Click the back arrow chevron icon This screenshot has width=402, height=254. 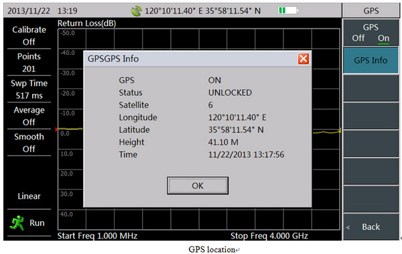coord(348,227)
